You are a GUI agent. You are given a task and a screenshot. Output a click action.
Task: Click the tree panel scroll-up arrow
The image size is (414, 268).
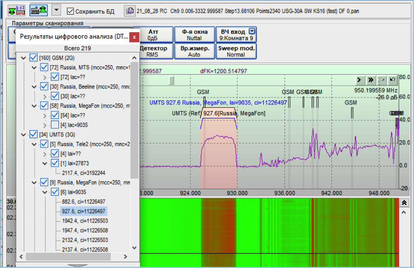pyautogui.click(x=134, y=58)
